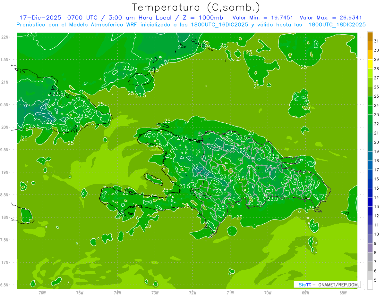Viewport: 385px width, 297px height.
Task: Click the latitude axis label "18N"
Action: pos(5,218)
